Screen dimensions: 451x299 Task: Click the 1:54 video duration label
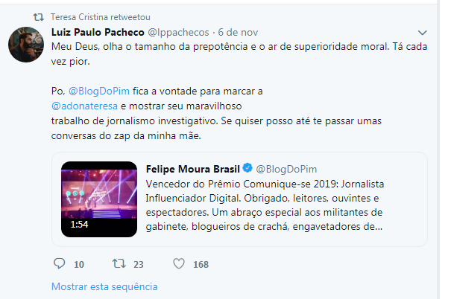(80, 222)
